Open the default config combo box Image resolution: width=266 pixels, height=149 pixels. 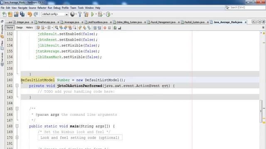point(54,14)
